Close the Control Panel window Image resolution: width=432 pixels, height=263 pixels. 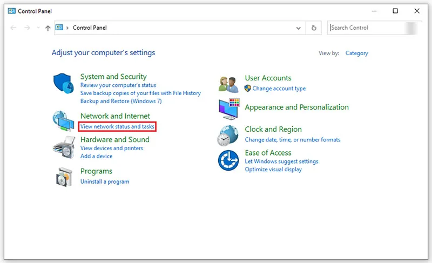[417, 11]
